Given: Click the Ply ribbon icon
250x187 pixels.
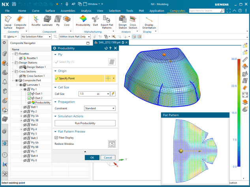Looking at the screenshot, I should click(58, 21).
